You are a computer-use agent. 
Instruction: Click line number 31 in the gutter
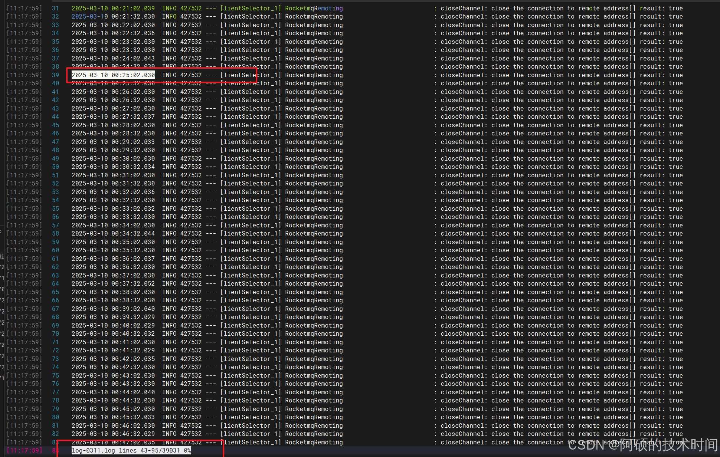click(55, 8)
